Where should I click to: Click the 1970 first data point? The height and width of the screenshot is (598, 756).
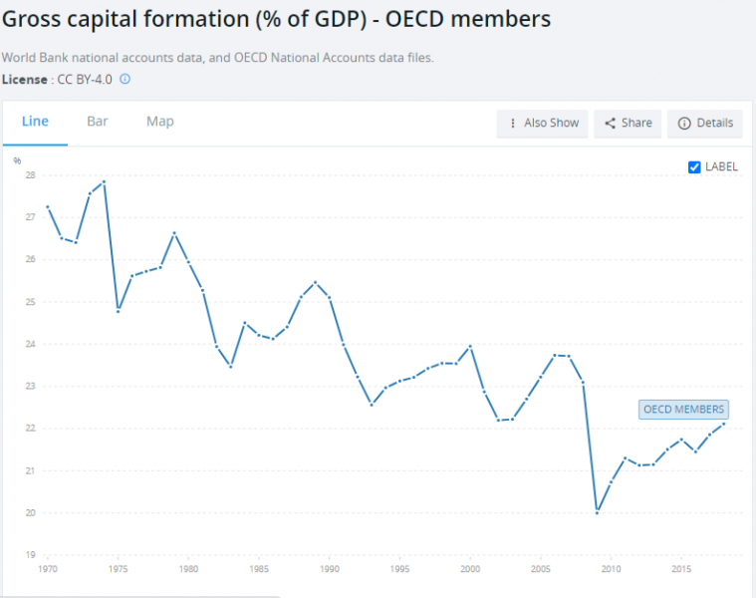click(48, 206)
